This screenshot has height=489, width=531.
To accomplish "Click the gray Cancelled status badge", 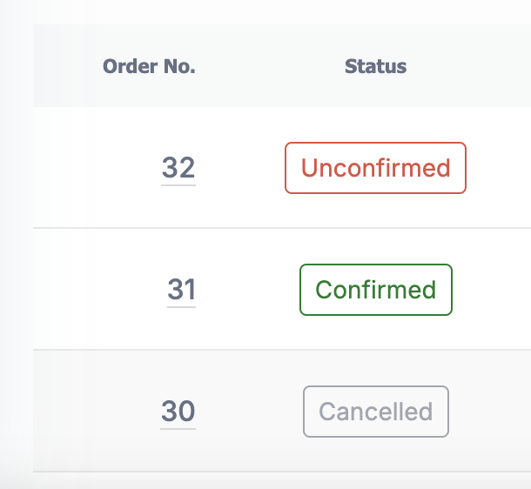I will (x=376, y=412).
